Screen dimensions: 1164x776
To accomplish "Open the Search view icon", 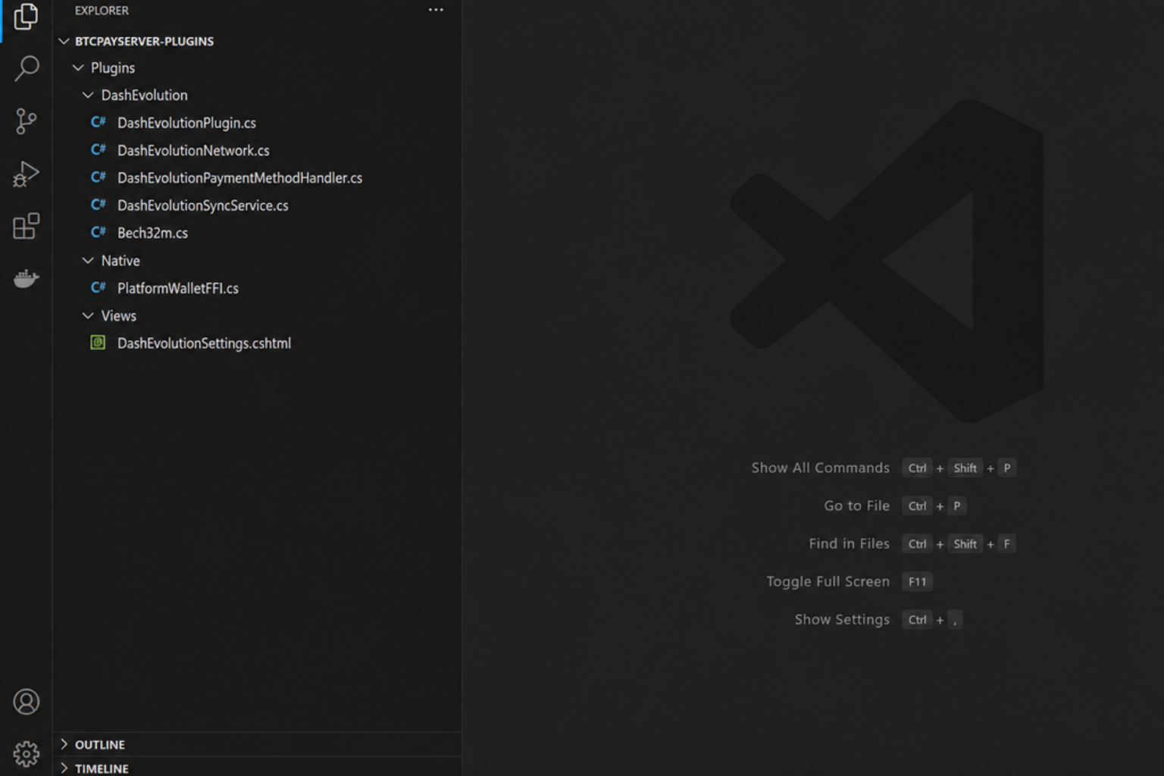I will pos(27,68).
